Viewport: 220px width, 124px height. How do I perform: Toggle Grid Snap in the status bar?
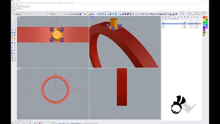(53, 123)
